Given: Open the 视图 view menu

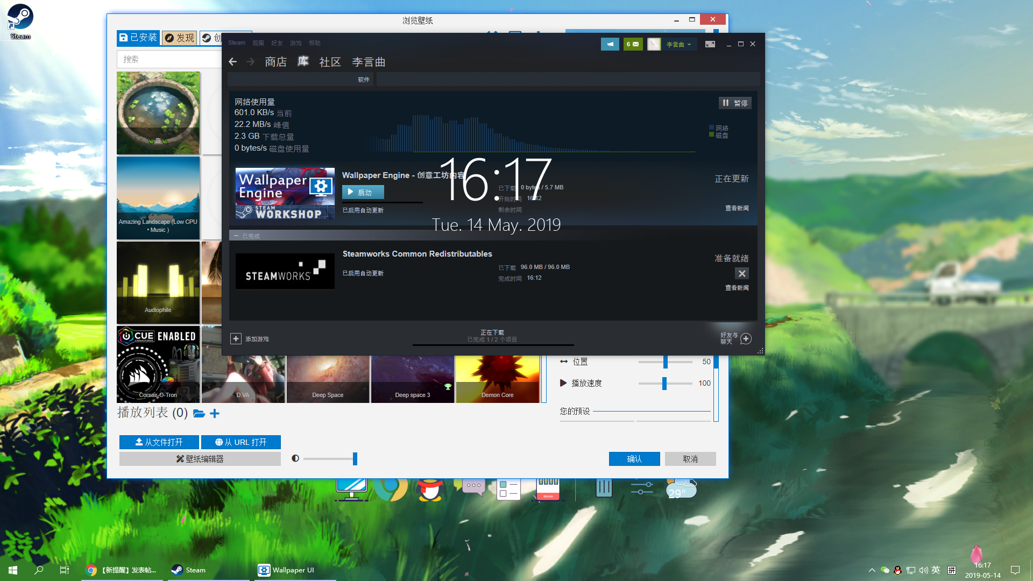Looking at the screenshot, I should 258,43.
